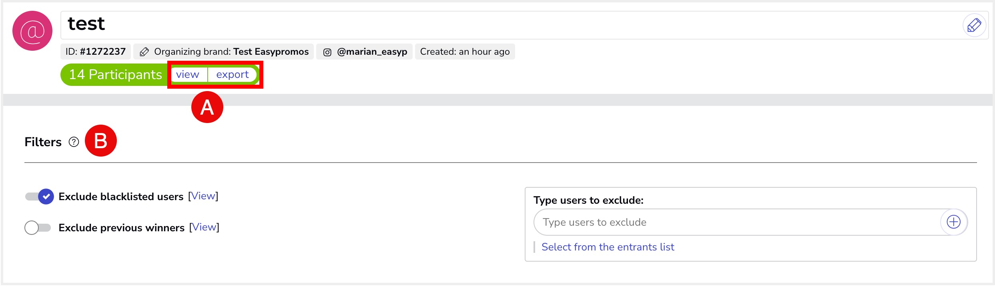Focus the Type users to exclude field

click(x=736, y=222)
